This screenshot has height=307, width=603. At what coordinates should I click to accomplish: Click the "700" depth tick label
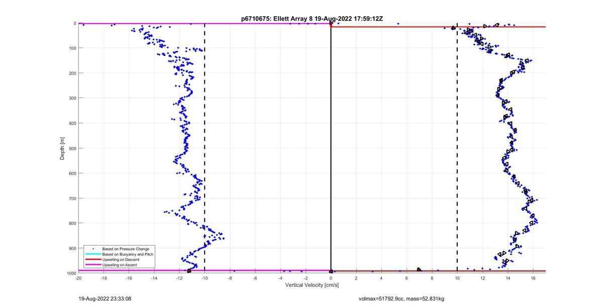point(72,198)
